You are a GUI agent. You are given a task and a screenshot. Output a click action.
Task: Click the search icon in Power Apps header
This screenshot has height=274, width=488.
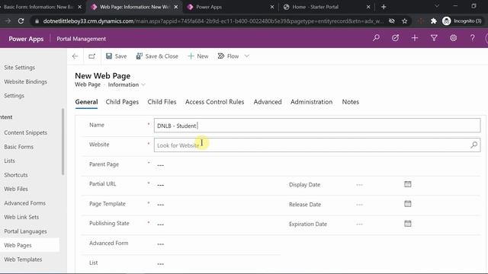(x=376, y=38)
